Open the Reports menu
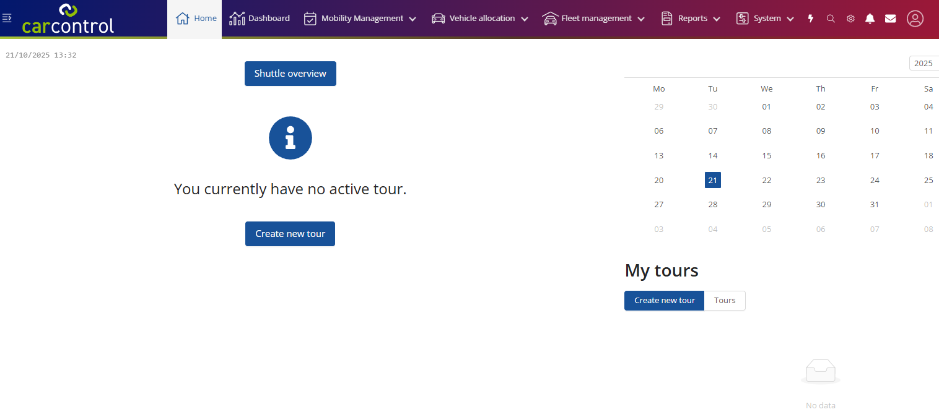939x412 pixels. click(691, 19)
